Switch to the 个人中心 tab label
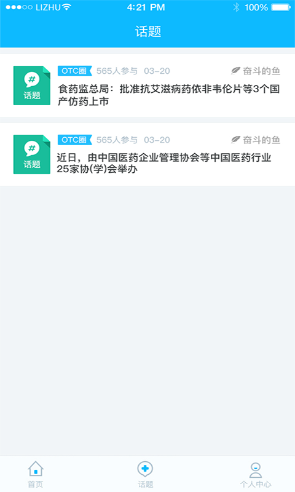The height and width of the screenshot is (492, 295). [x=256, y=484]
